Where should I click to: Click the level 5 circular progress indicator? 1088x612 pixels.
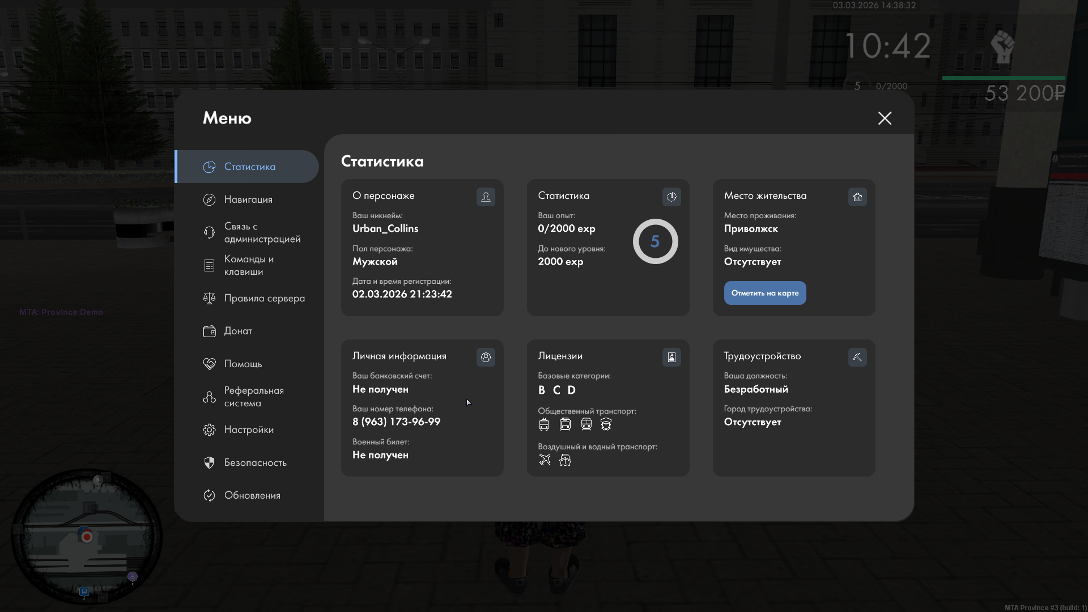pyautogui.click(x=655, y=241)
